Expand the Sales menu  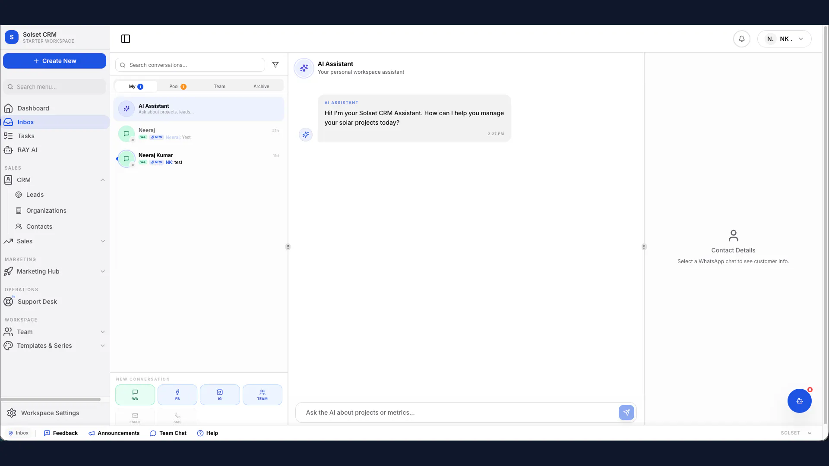pyautogui.click(x=55, y=241)
